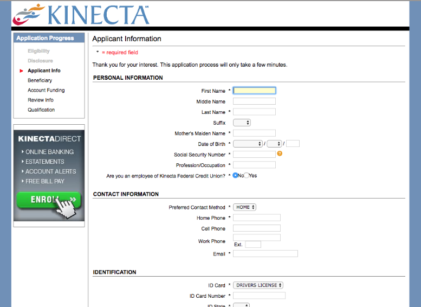The width and height of the screenshot is (421, 307).
Task: Click the Cell Phone field
Action: tap(257, 228)
